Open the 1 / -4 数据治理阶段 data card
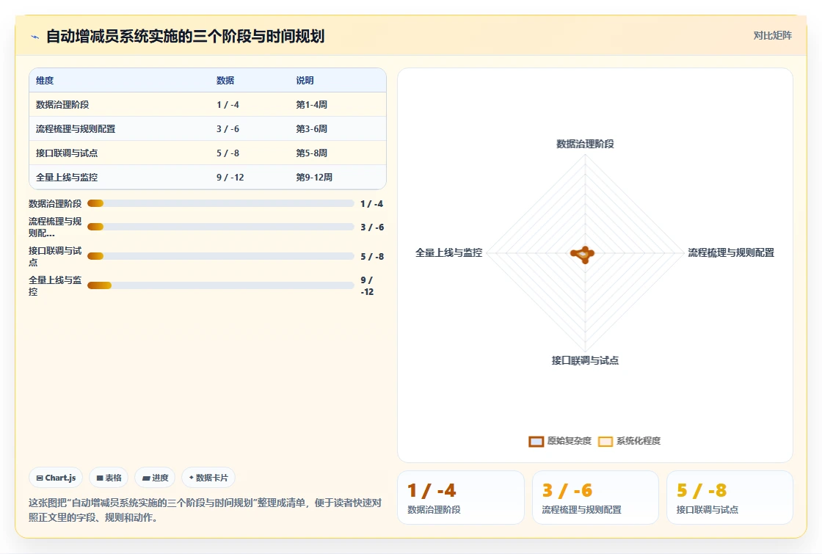 point(461,497)
